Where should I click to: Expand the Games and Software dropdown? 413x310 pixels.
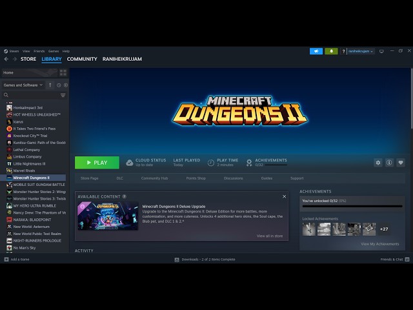23,85
